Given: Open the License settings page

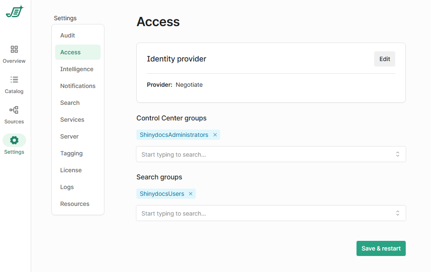Looking at the screenshot, I should [71, 170].
